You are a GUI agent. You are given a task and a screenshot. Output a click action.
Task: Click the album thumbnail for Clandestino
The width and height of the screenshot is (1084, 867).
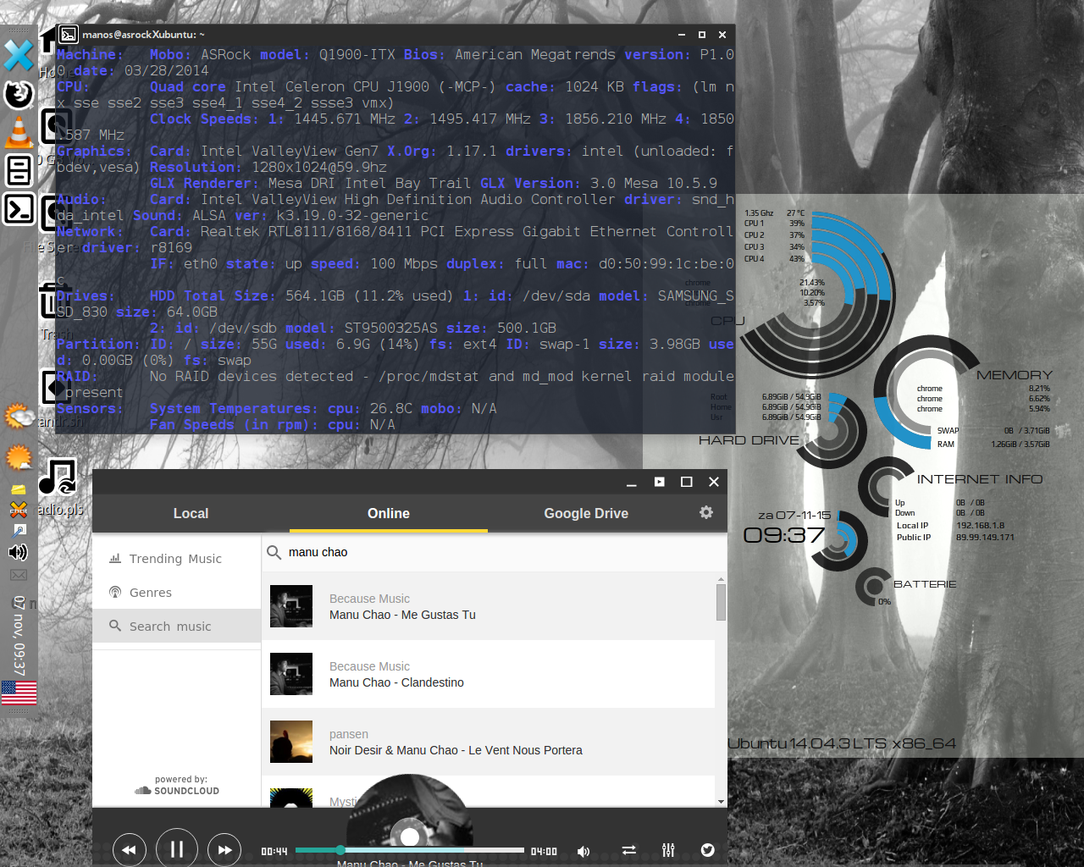click(291, 674)
